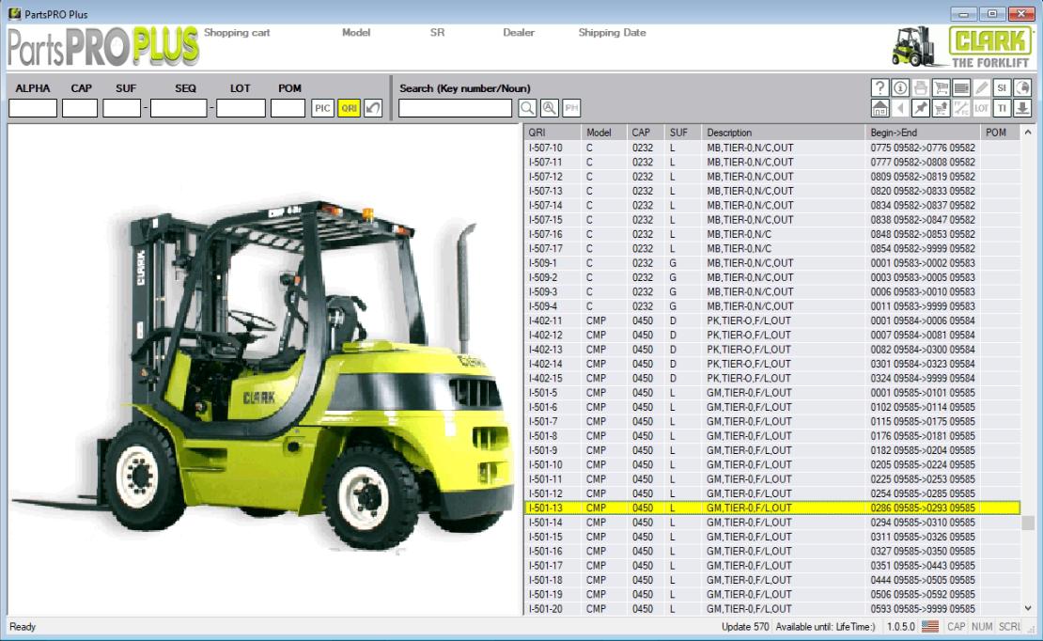Click the TI toolbar button
The width and height of the screenshot is (1043, 641).
[1002, 108]
